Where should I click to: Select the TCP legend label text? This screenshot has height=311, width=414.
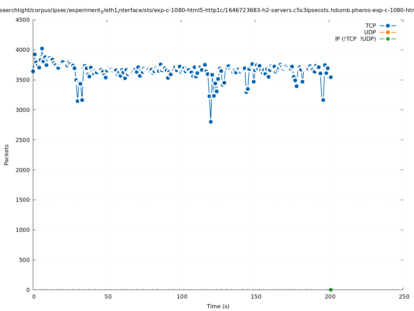point(370,26)
